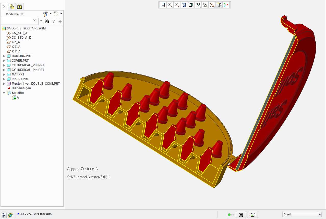
Task: Click the Modellbaum panel title
Action: (x=15, y=14)
